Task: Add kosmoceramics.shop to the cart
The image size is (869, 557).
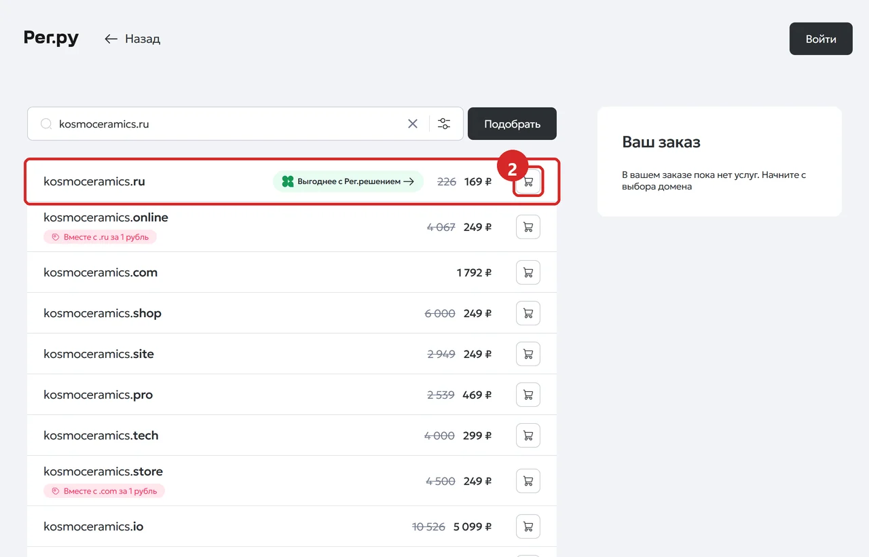Action: point(528,313)
